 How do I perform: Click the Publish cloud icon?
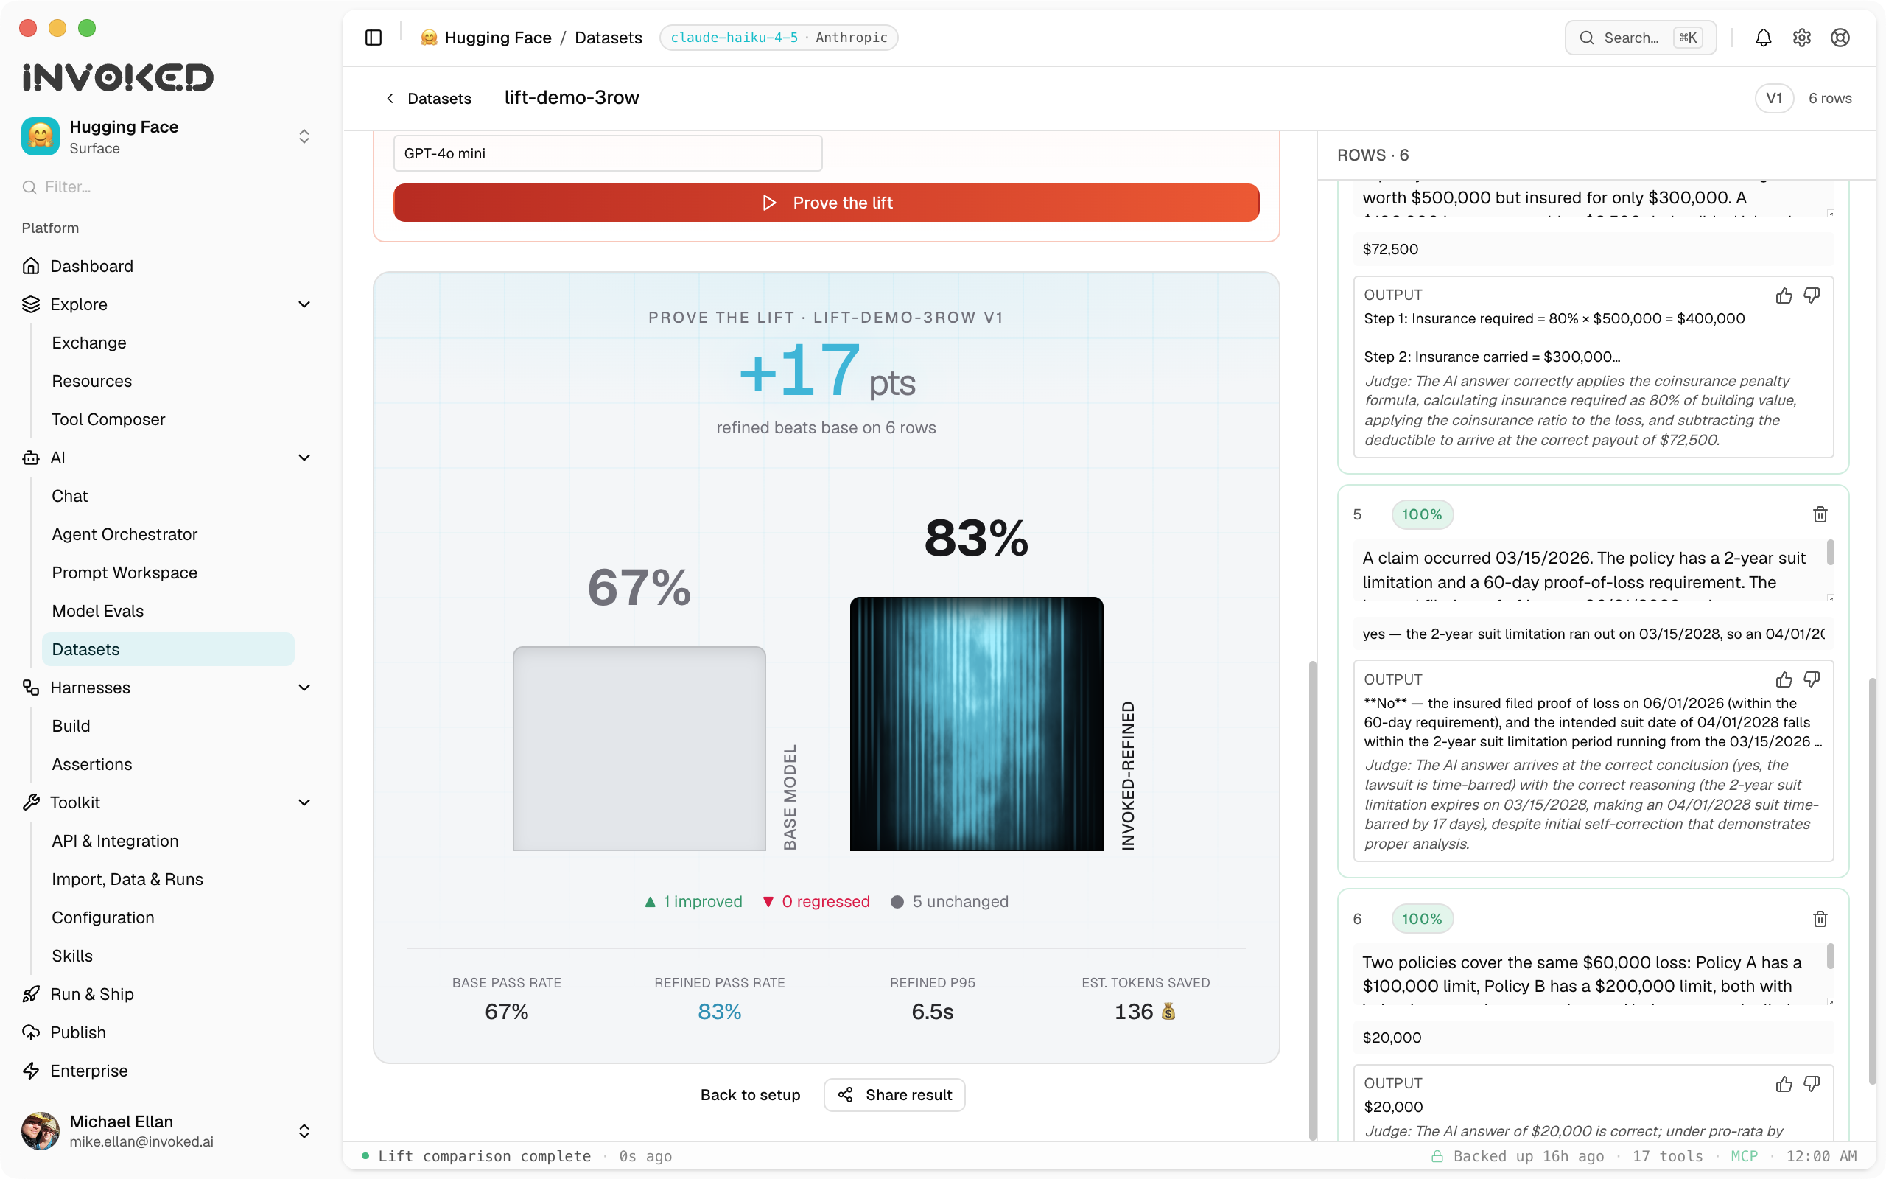[x=31, y=1032]
